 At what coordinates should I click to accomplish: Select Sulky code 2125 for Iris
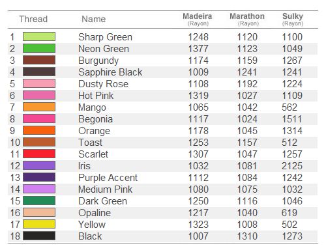click(x=292, y=166)
